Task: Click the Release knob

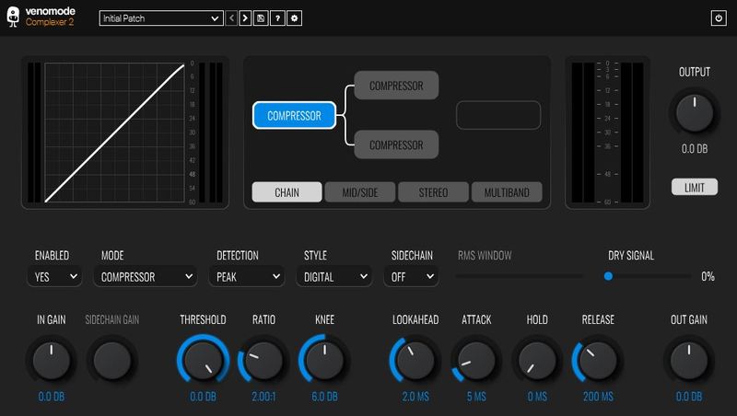Action: click(x=598, y=360)
